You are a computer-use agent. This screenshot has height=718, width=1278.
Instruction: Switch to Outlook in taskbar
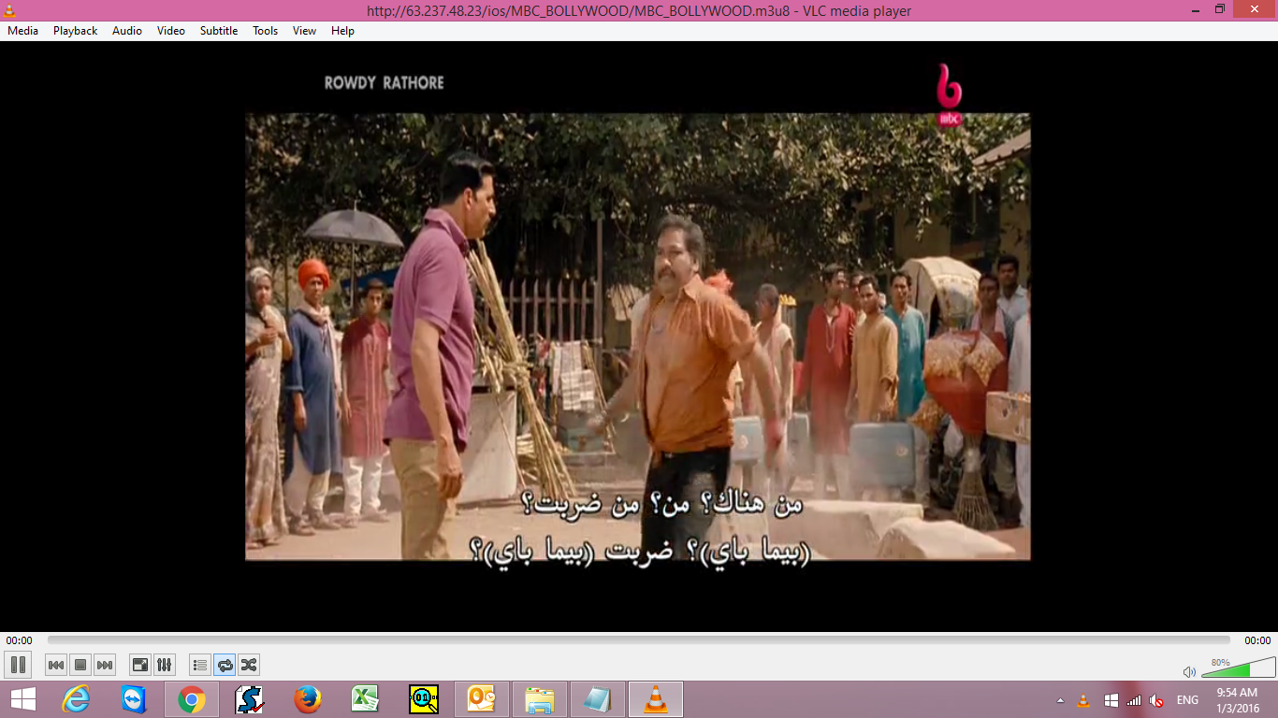tap(482, 699)
